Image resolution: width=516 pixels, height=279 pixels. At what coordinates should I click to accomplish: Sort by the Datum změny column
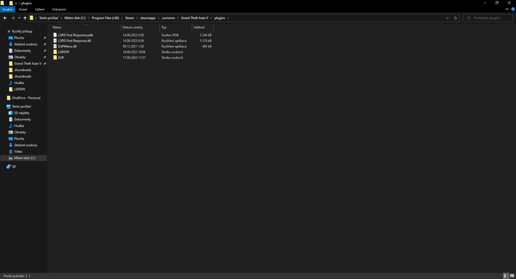(140, 27)
